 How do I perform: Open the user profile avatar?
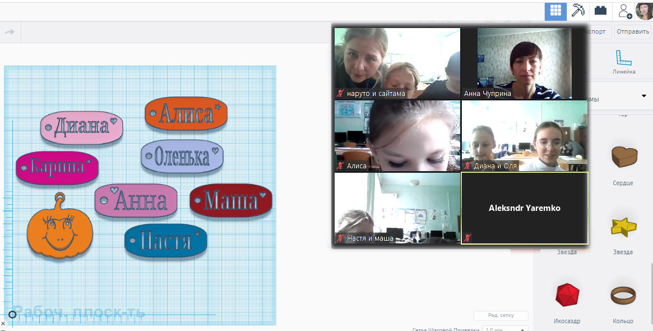(644, 11)
